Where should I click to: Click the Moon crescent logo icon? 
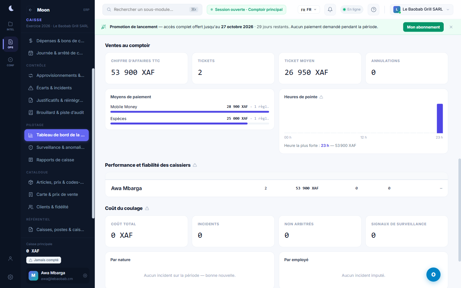point(11,8)
